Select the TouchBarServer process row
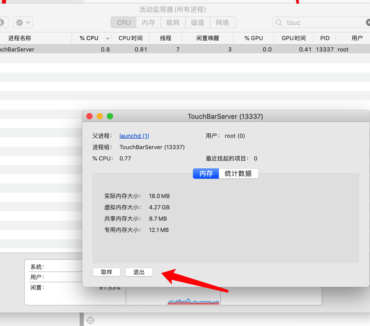 point(185,49)
